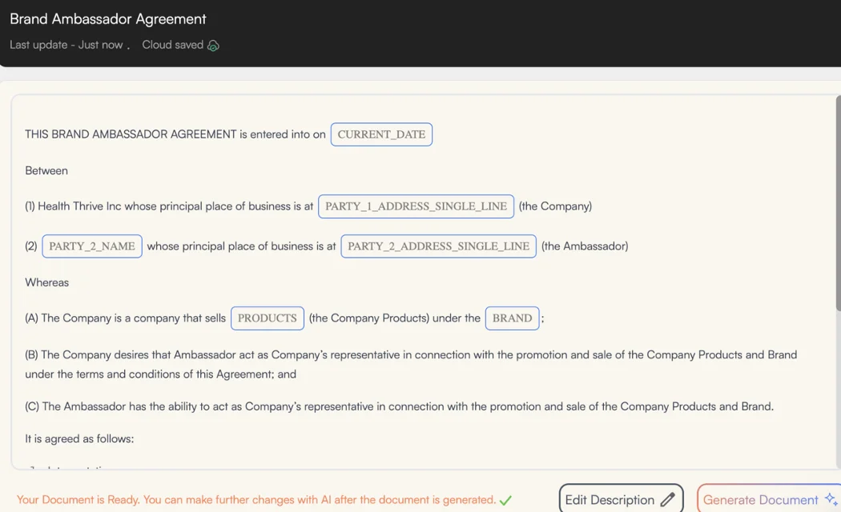Click the 'Last update - Just now' text
Screen dimensions: 841x512
point(66,45)
